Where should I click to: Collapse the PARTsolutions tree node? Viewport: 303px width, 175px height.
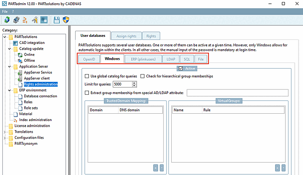point(5,37)
